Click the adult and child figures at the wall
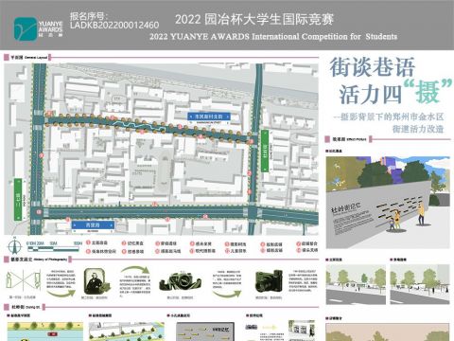454x341 pixels. point(395,220)
